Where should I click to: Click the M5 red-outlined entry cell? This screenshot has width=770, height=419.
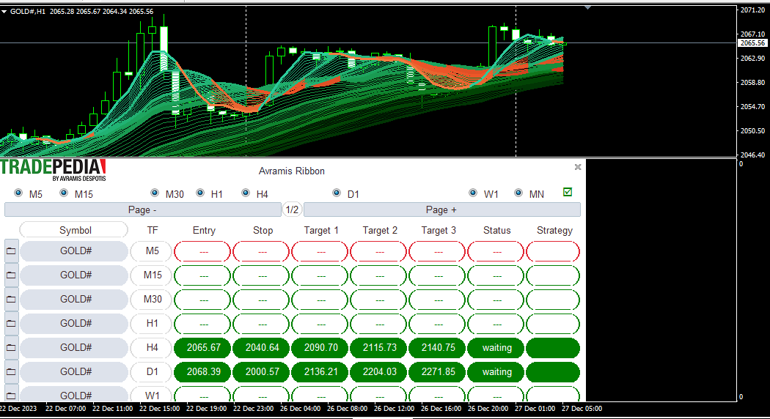tap(202, 251)
